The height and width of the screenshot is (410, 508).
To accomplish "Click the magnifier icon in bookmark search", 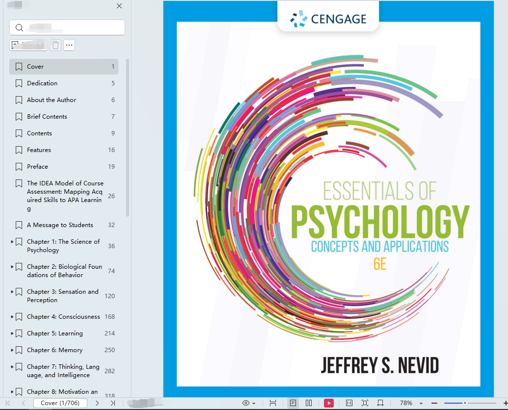I will point(19,27).
